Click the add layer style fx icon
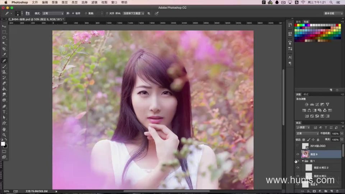Viewport: 345px width, 194px height. point(308,191)
